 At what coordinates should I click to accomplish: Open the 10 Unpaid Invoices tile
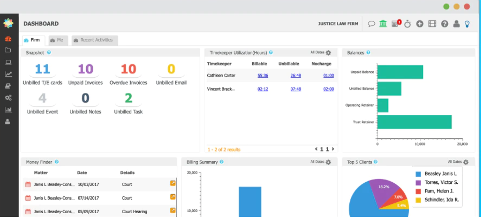pos(86,74)
